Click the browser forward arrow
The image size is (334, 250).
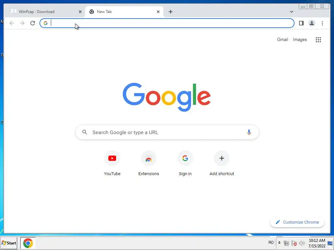[22, 23]
